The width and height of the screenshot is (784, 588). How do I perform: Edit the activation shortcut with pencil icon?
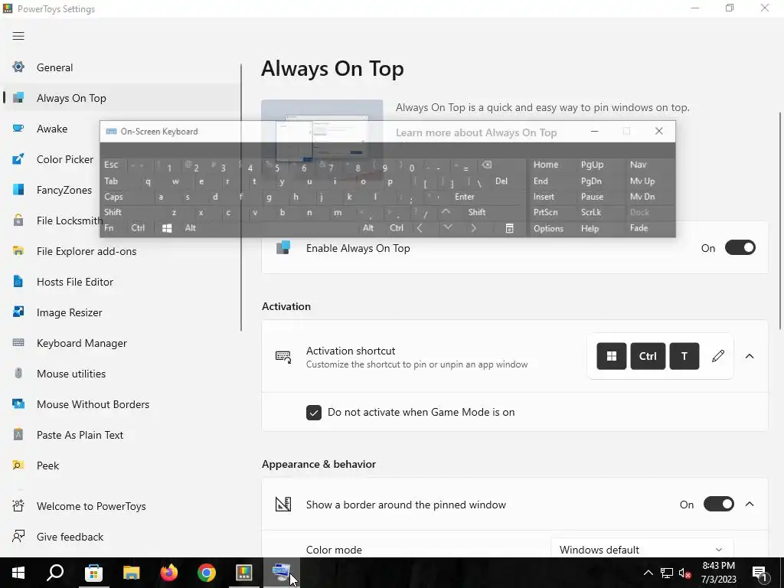point(718,356)
